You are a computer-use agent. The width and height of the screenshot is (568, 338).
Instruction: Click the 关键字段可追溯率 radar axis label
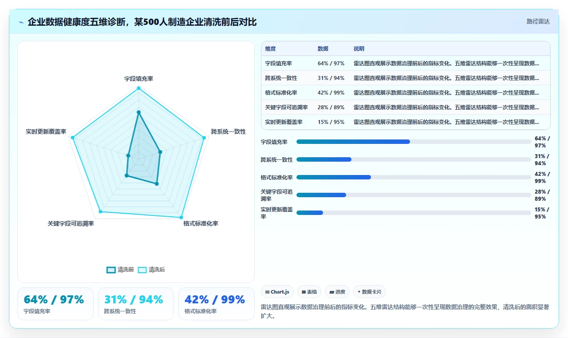point(71,223)
